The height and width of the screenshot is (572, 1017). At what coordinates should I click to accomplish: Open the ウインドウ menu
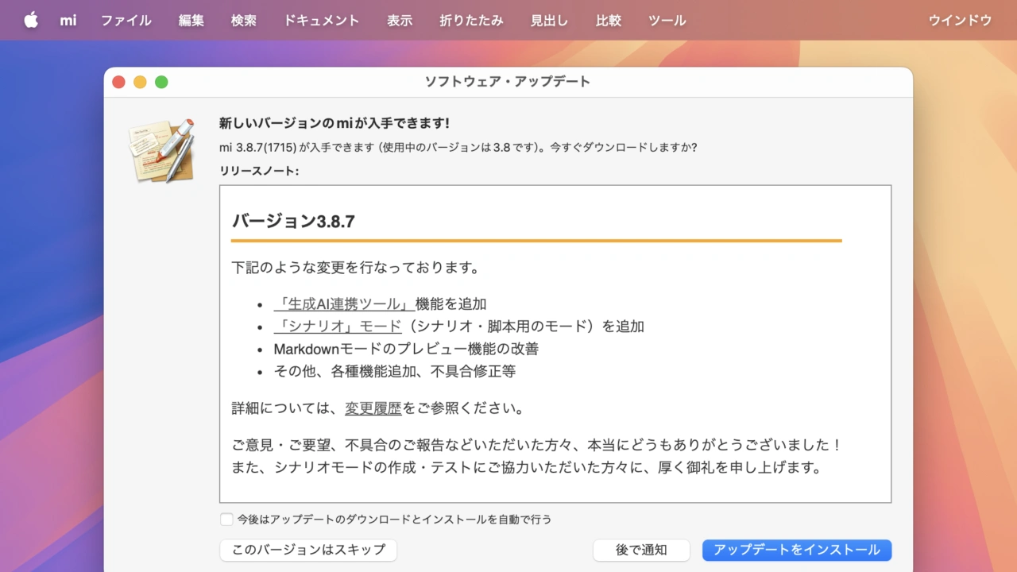960,21
